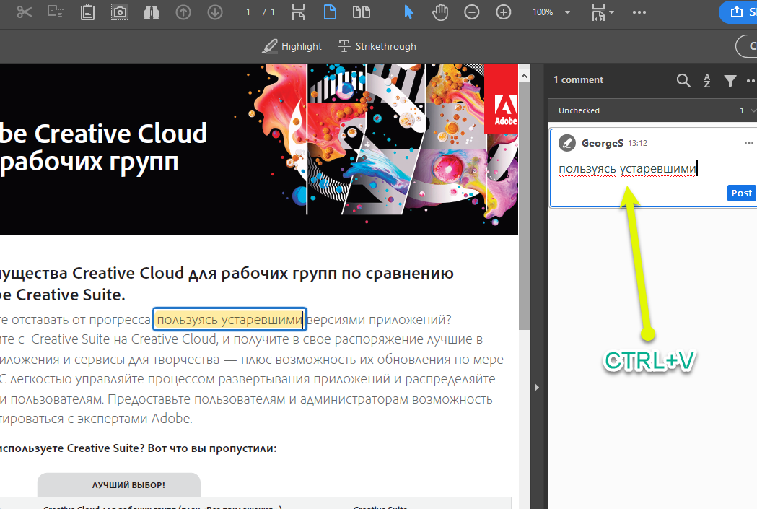The height and width of the screenshot is (509, 757).
Task: Click the Zoom Out minus icon
Action: click(471, 12)
